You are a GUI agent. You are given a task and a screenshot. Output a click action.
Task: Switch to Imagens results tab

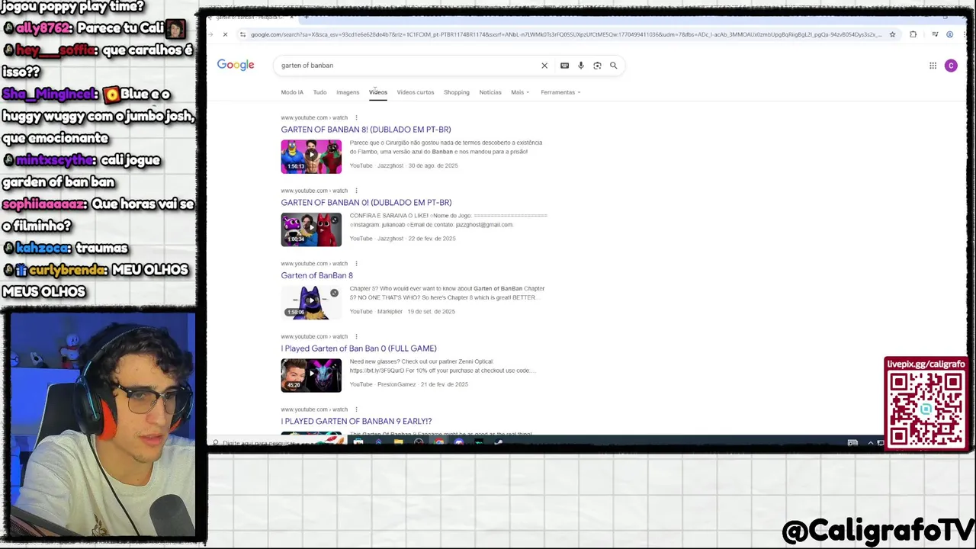(x=348, y=92)
